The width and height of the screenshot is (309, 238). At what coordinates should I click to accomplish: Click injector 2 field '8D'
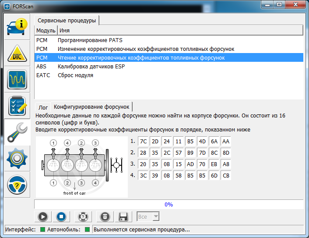226,153
